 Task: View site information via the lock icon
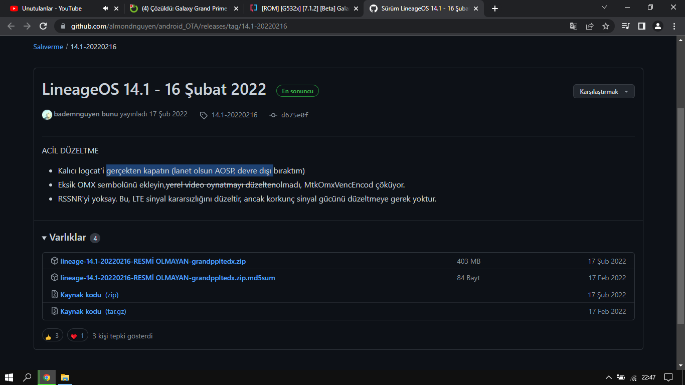(63, 26)
